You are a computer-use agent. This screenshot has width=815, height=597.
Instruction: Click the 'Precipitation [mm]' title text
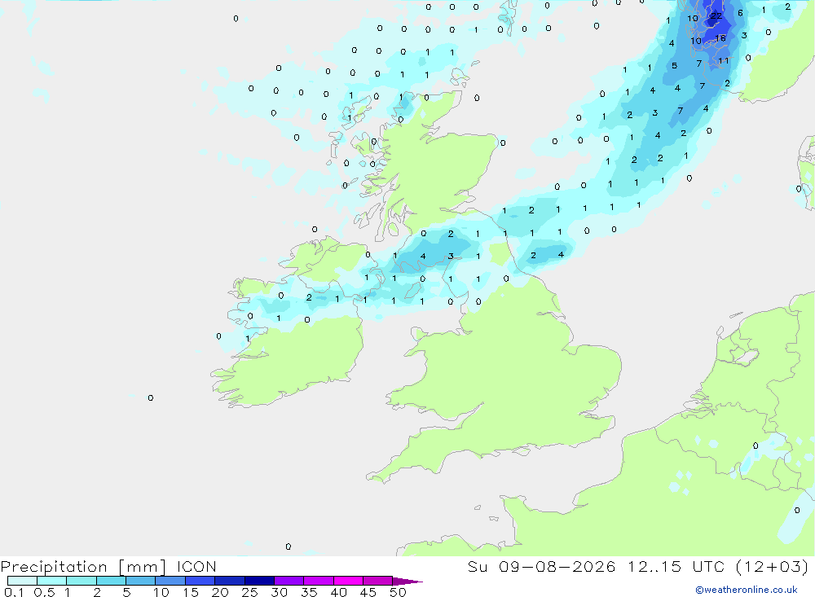click(x=83, y=567)
